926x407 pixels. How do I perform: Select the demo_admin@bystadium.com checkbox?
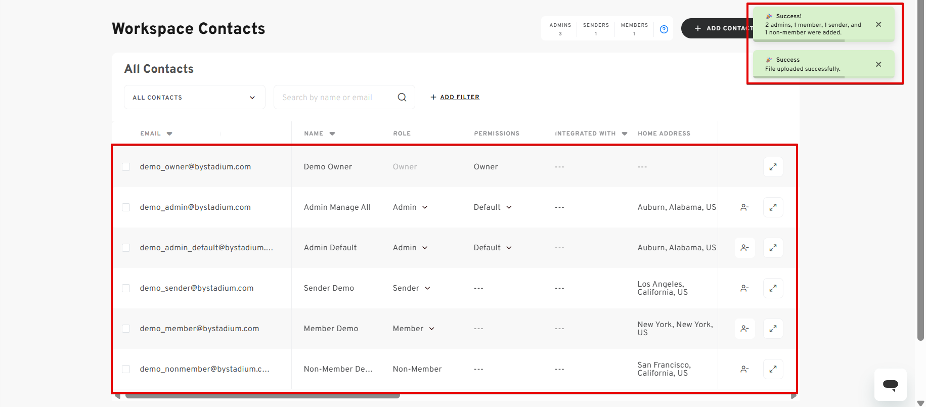coord(126,207)
